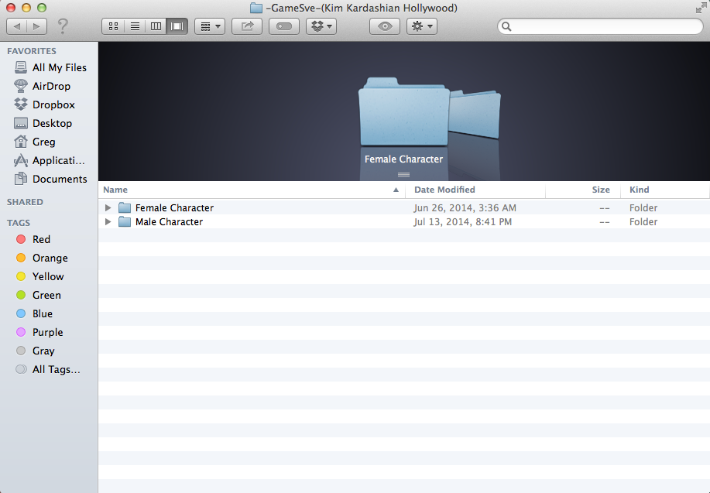The image size is (710, 493).
Task: Switch to list view
Action: (x=135, y=26)
